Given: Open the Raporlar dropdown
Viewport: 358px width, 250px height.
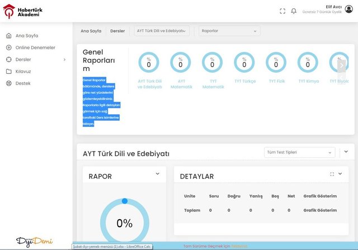Looking at the screenshot, I should (x=229, y=31).
